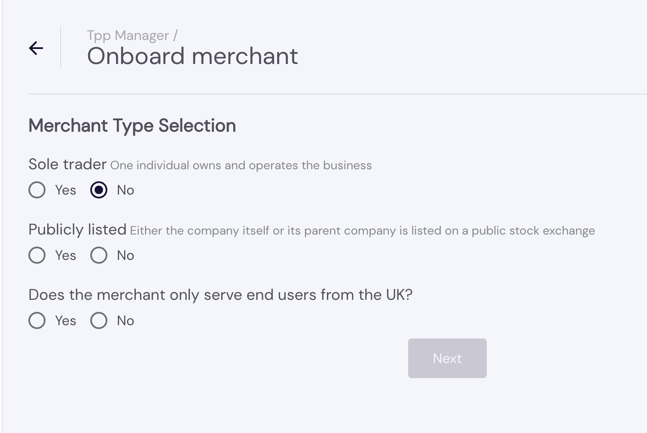Click the Sole trader description text
Viewport: 647px width, 433px height.
point(241,165)
